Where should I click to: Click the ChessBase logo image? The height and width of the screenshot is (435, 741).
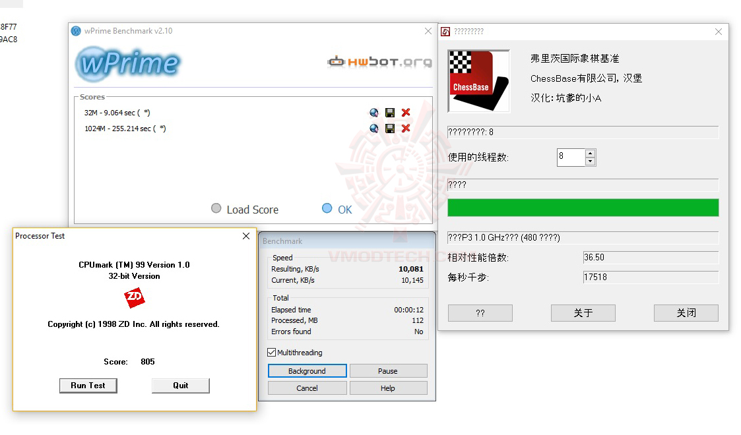[479, 81]
